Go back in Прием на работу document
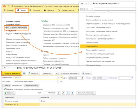Viewport: 137px width, 109px height. (5, 68)
